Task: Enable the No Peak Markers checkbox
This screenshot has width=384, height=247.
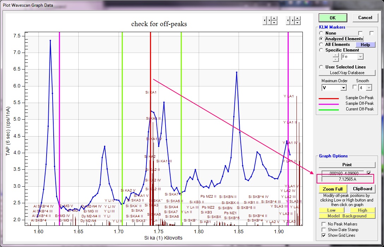Action: pos(324,224)
